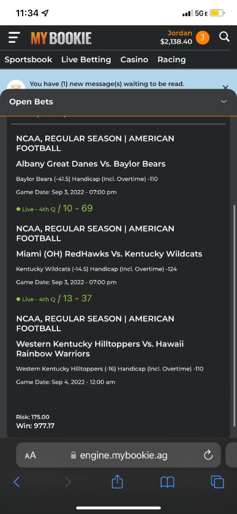
Task: Tap the AA reader text options
Action: (31, 455)
